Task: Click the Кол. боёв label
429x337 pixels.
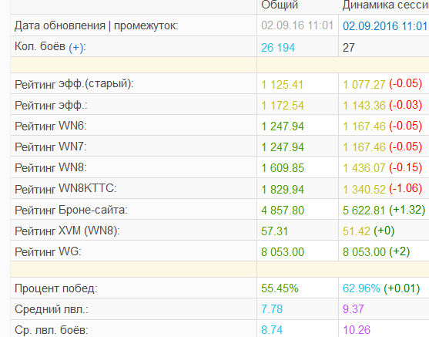Action: [40, 46]
